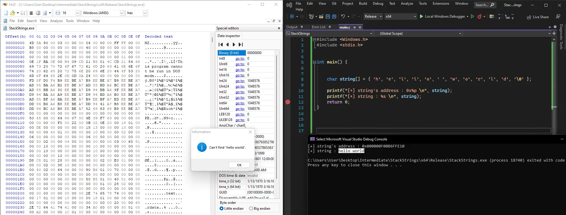Click Visual Studio navigate backward arrow
566x215 pixels.
[292, 16]
